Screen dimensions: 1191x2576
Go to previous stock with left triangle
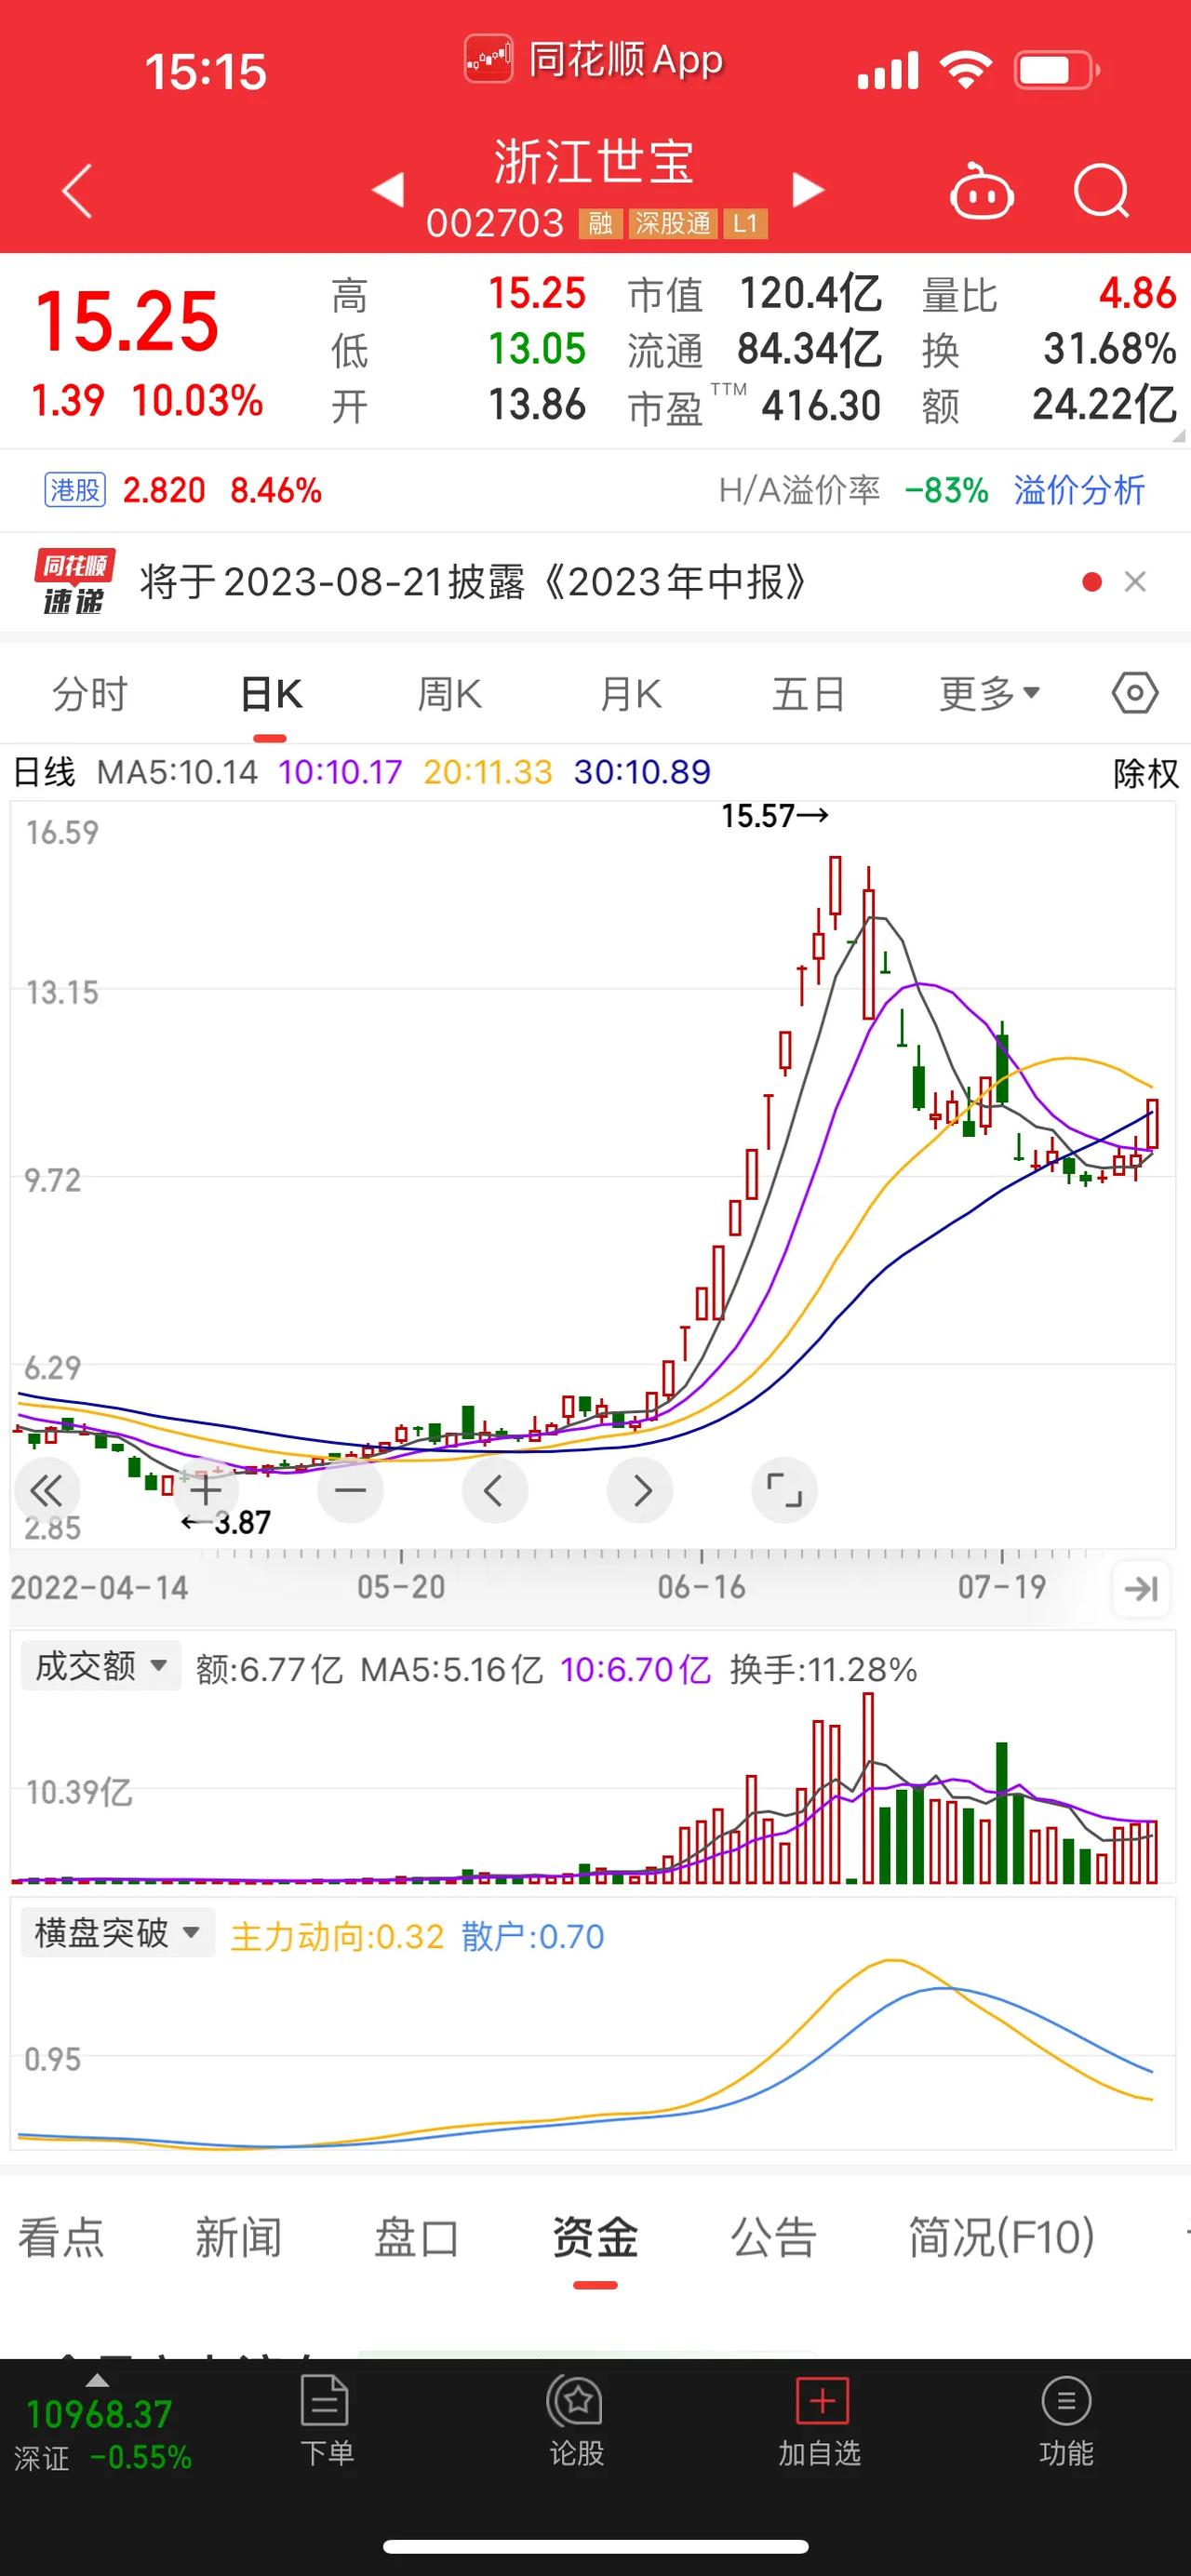388,189
